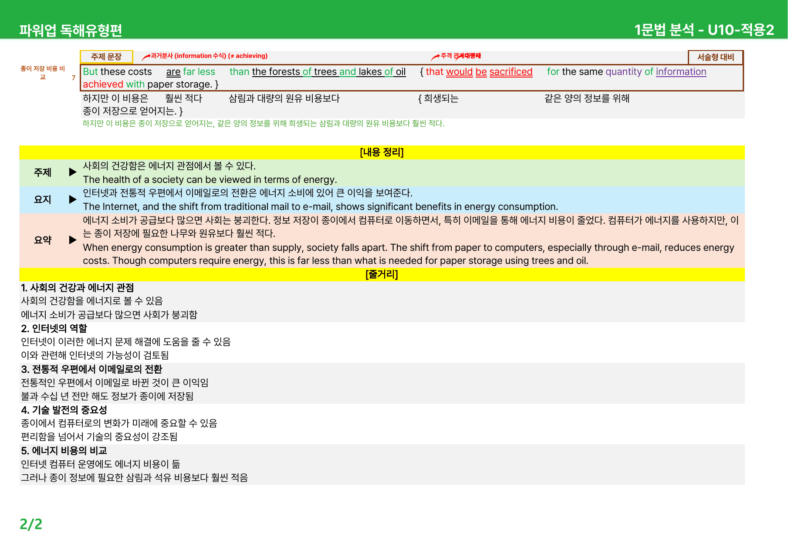Click the triangle arrow beside '요약'
788x557 pixels.
click(73, 240)
